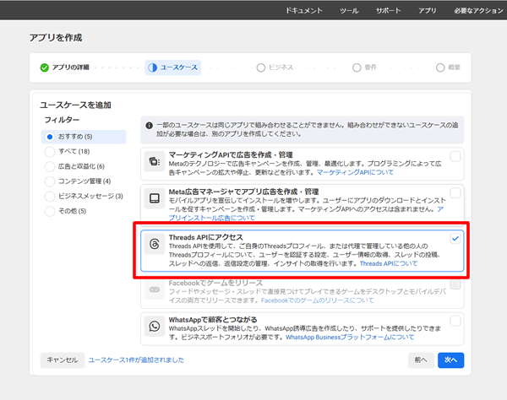Uncheck the Threads APIにアクセス checkbox
The image size is (507, 400).
[x=455, y=239]
